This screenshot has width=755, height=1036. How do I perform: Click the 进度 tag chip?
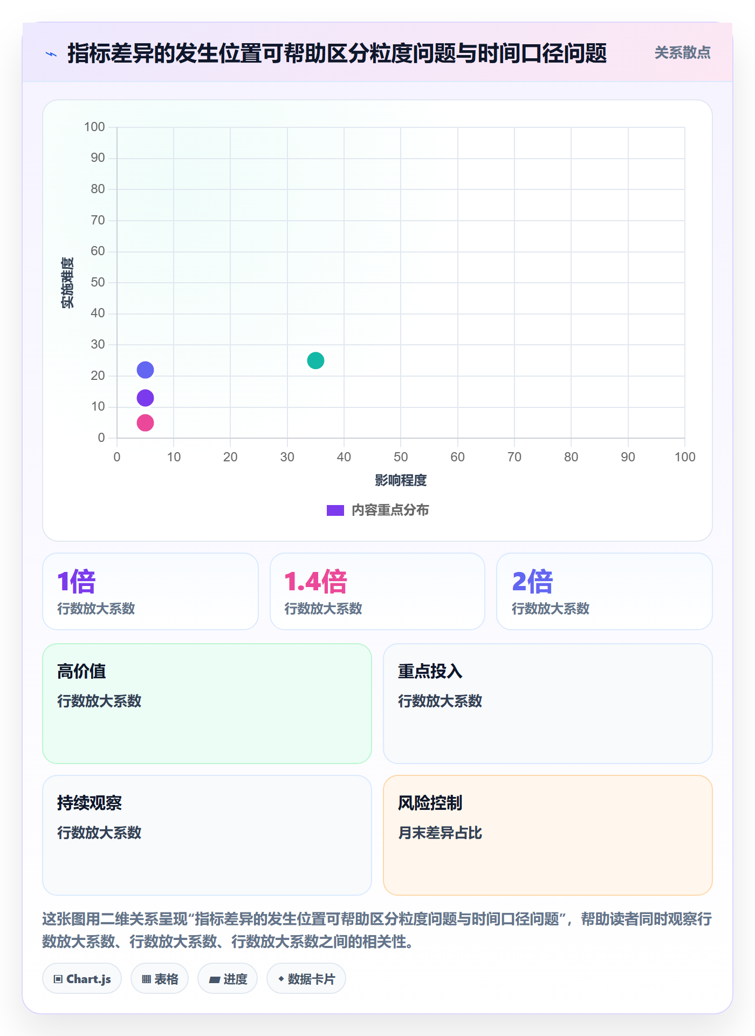228,979
